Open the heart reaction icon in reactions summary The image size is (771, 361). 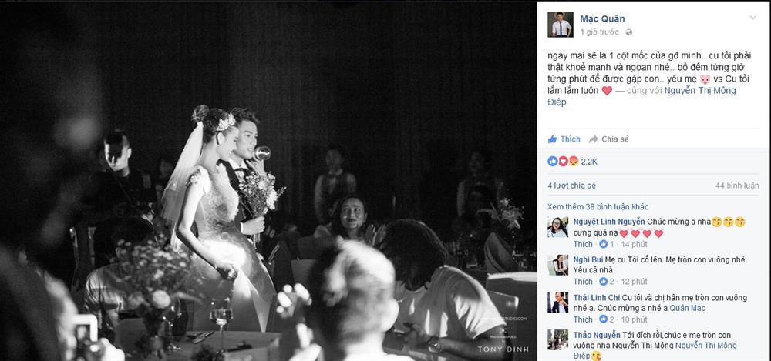click(563, 161)
